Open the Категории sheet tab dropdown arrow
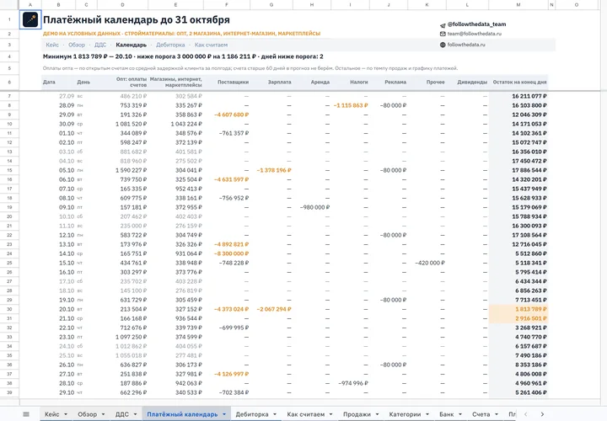This screenshot has height=421, width=607. tap(427, 414)
